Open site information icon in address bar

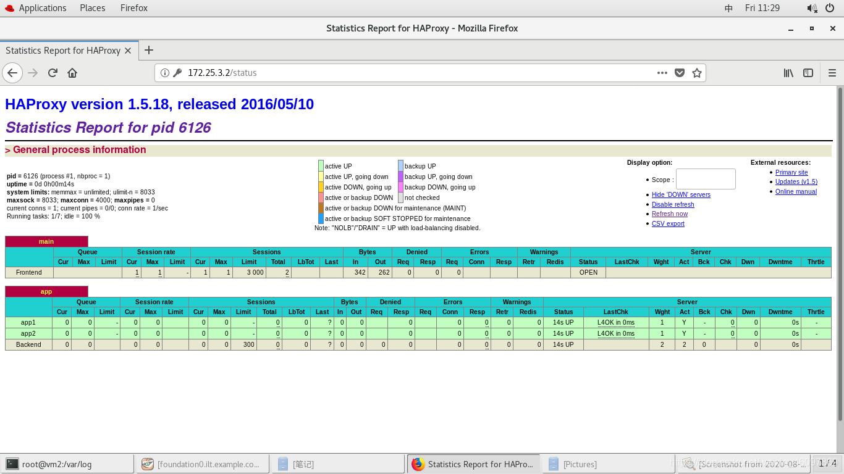point(165,73)
